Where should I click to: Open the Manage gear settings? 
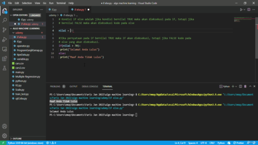click(4, 136)
